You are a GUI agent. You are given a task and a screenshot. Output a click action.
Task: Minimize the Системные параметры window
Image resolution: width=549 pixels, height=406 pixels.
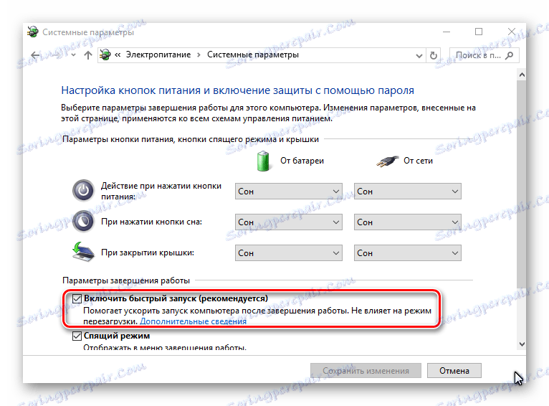446,32
